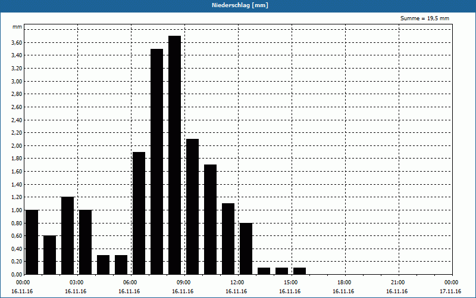The image size is (476, 298).
Task: Click the bar reaching 0,60 mm
Action: 49,255
